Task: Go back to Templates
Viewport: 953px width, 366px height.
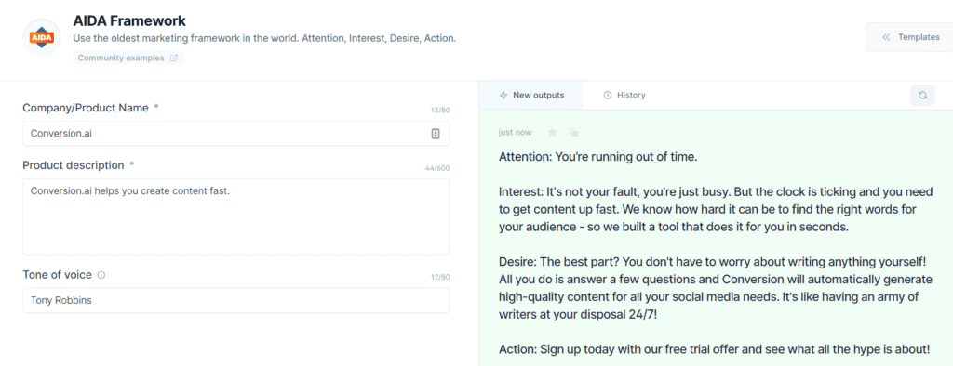Action: coord(910,37)
